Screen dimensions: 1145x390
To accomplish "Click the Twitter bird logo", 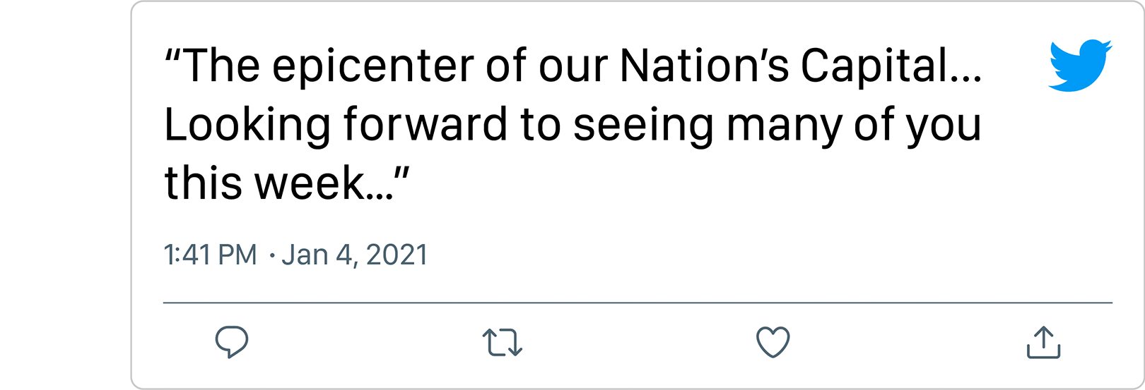I will click(1079, 66).
